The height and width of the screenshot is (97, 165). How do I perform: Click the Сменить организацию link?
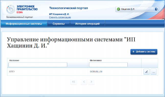pos(60,17)
